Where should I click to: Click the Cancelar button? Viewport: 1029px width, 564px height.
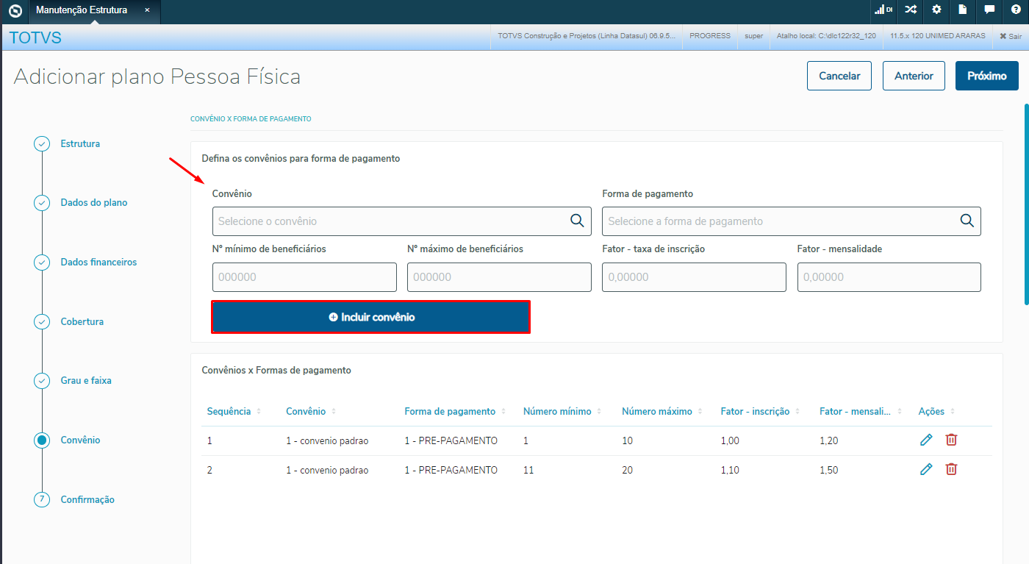pyautogui.click(x=839, y=76)
